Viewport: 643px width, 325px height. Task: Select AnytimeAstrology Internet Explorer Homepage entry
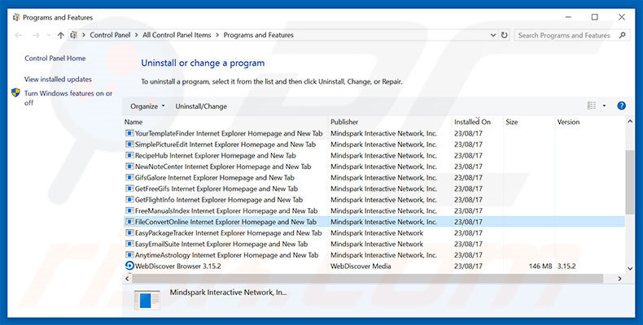[227, 255]
